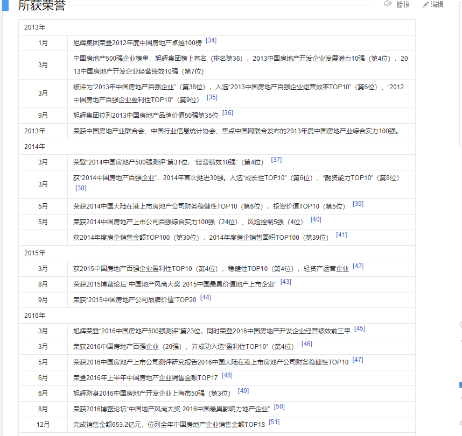Click the 所获荣誉 section heading
The image size is (462, 436).
pos(41,5)
